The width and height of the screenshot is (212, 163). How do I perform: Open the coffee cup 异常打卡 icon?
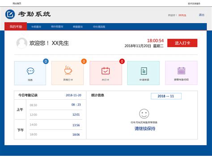pyautogui.click(x=68, y=70)
